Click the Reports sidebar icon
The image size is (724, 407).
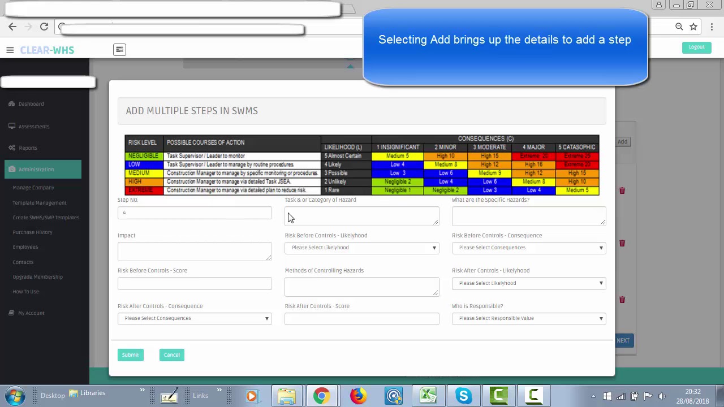tap(11, 148)
